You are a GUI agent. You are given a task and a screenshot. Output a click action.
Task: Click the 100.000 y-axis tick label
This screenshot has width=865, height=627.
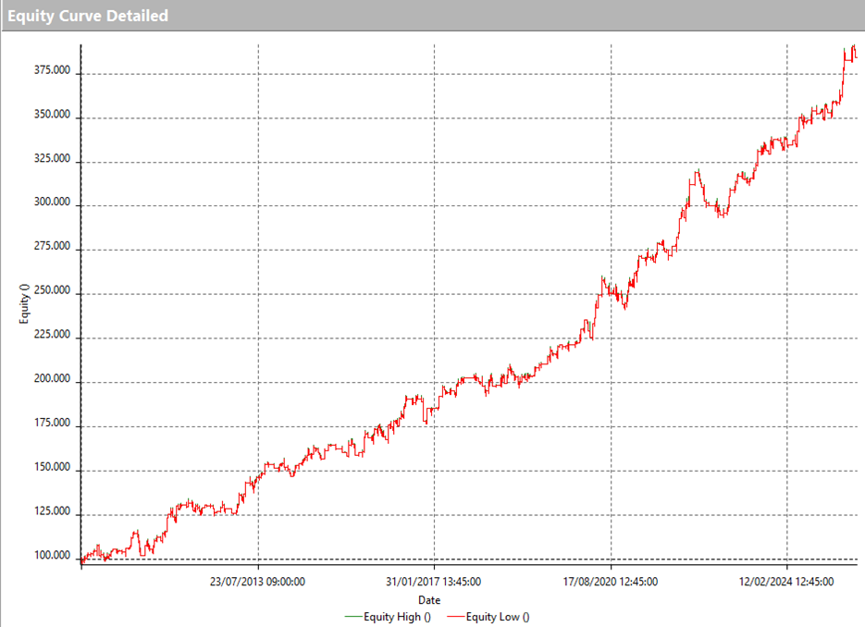click(54, 556)
